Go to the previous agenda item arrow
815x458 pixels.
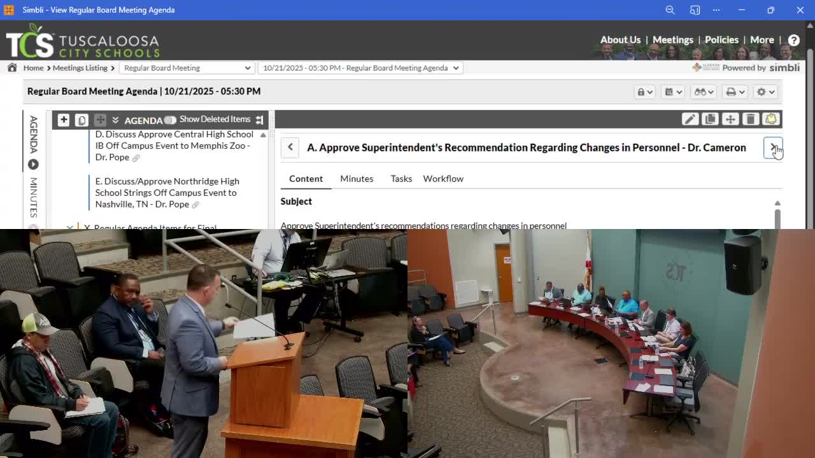[290, 148]
